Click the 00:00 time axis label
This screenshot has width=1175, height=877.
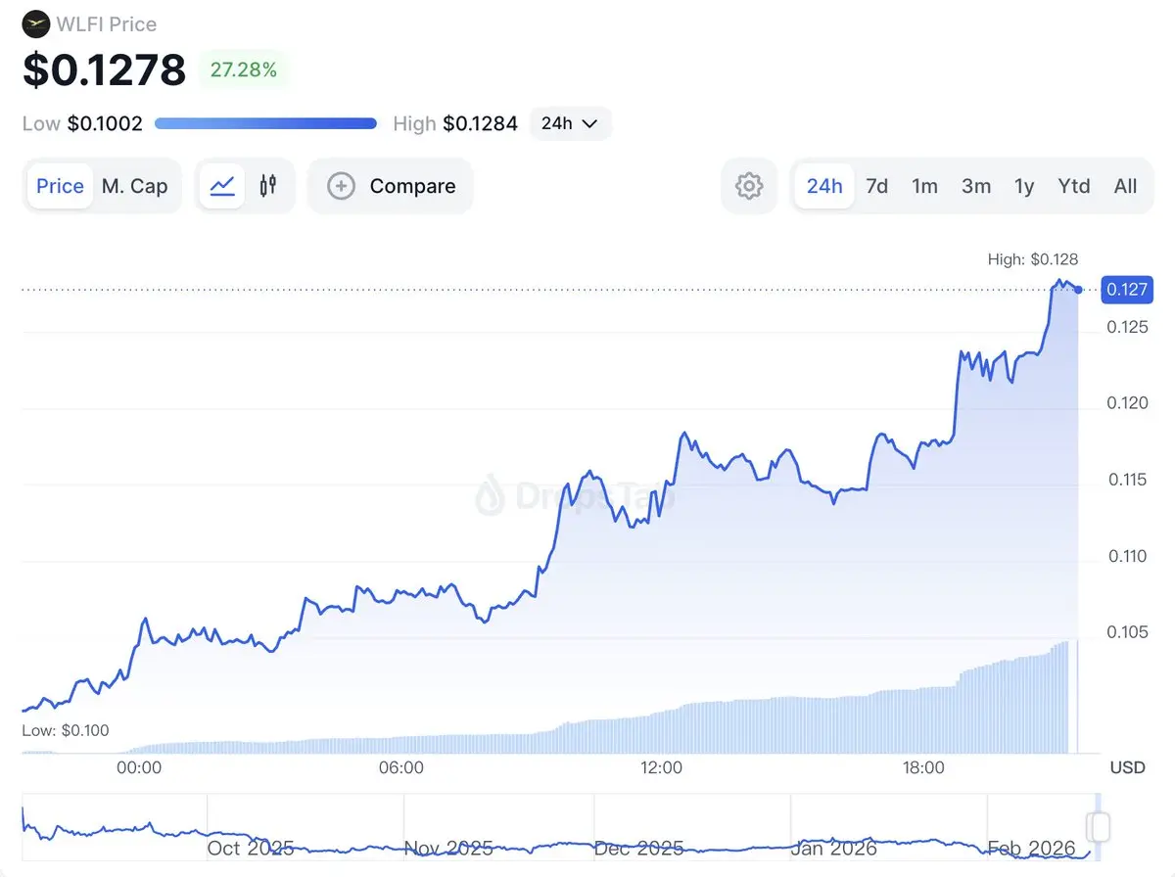(x=139, y=767)
